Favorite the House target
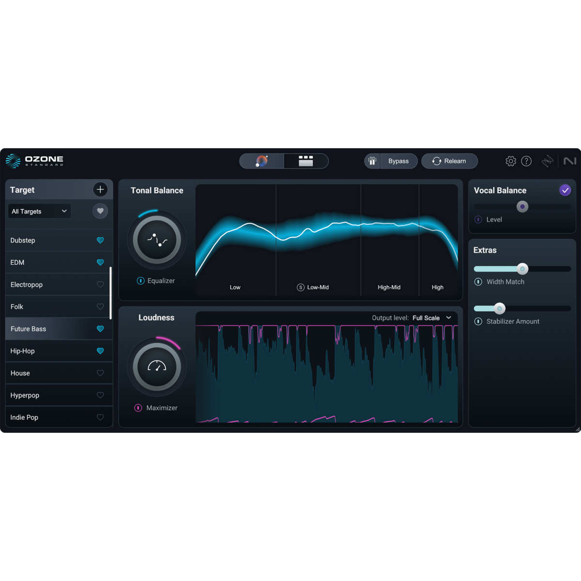Image resolution: width=581 pixels, height=581 pixels. (100, 373)
